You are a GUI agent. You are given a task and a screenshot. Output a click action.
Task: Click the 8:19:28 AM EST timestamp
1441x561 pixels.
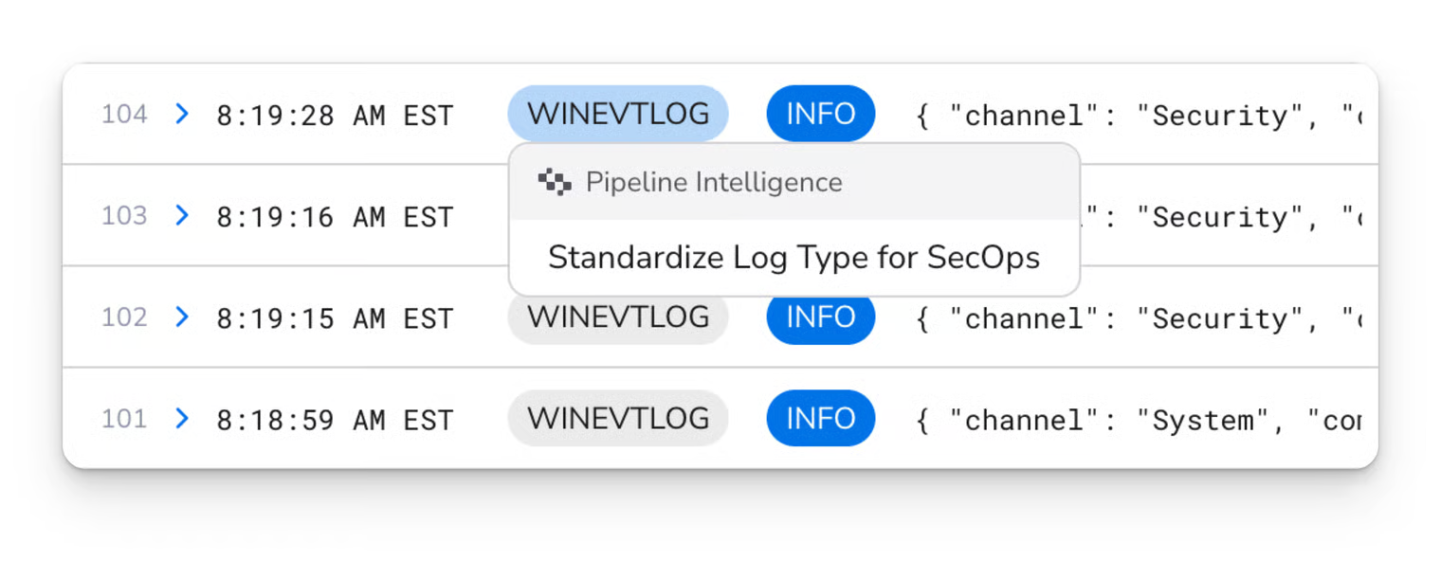click(x=335, y=116)
